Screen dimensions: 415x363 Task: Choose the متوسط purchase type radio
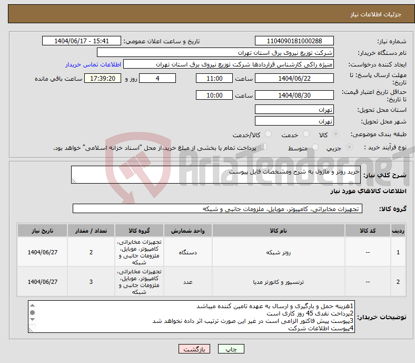point(315,147)
